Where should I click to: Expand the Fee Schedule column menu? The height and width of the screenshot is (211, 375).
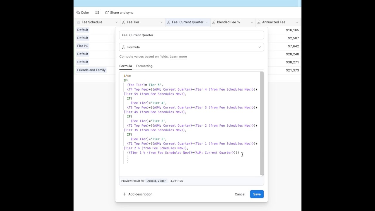click(x=116, y=22)
